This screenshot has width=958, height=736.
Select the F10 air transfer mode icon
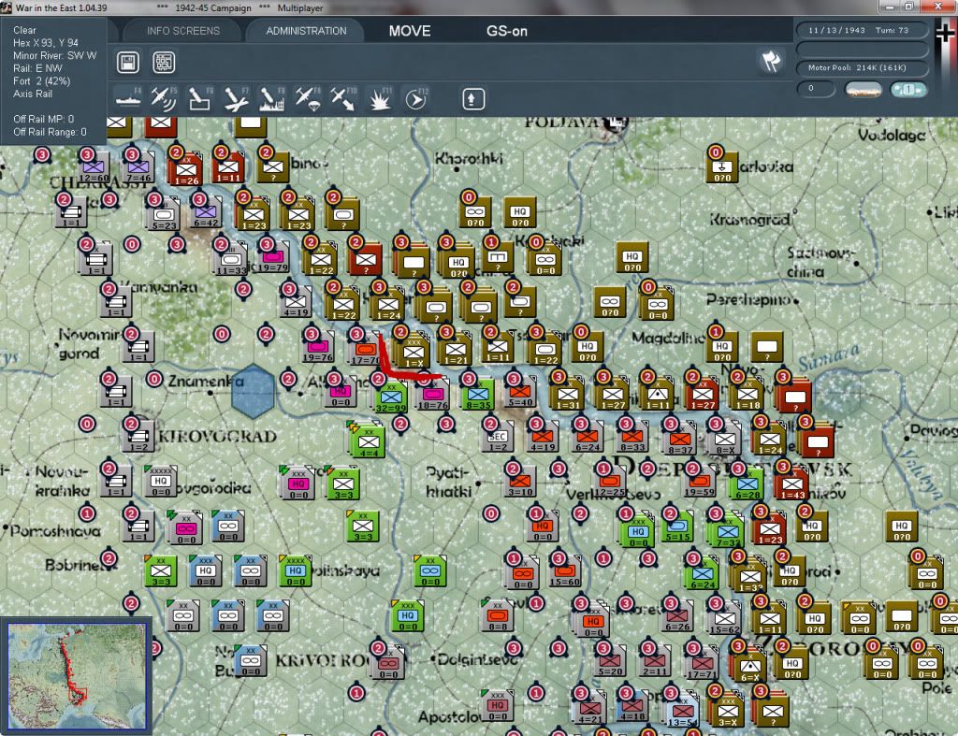pyautogui.click(x=343, y=99)
